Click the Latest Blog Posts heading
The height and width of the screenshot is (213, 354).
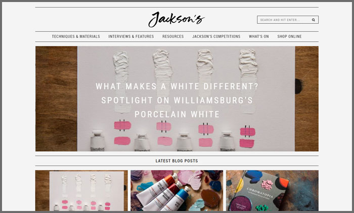[177, 161]
